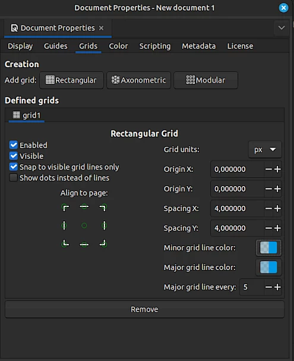This screenshot has width=294, height=361.
Task: Open the Grid units px dropdown
Action: point(265,150)
